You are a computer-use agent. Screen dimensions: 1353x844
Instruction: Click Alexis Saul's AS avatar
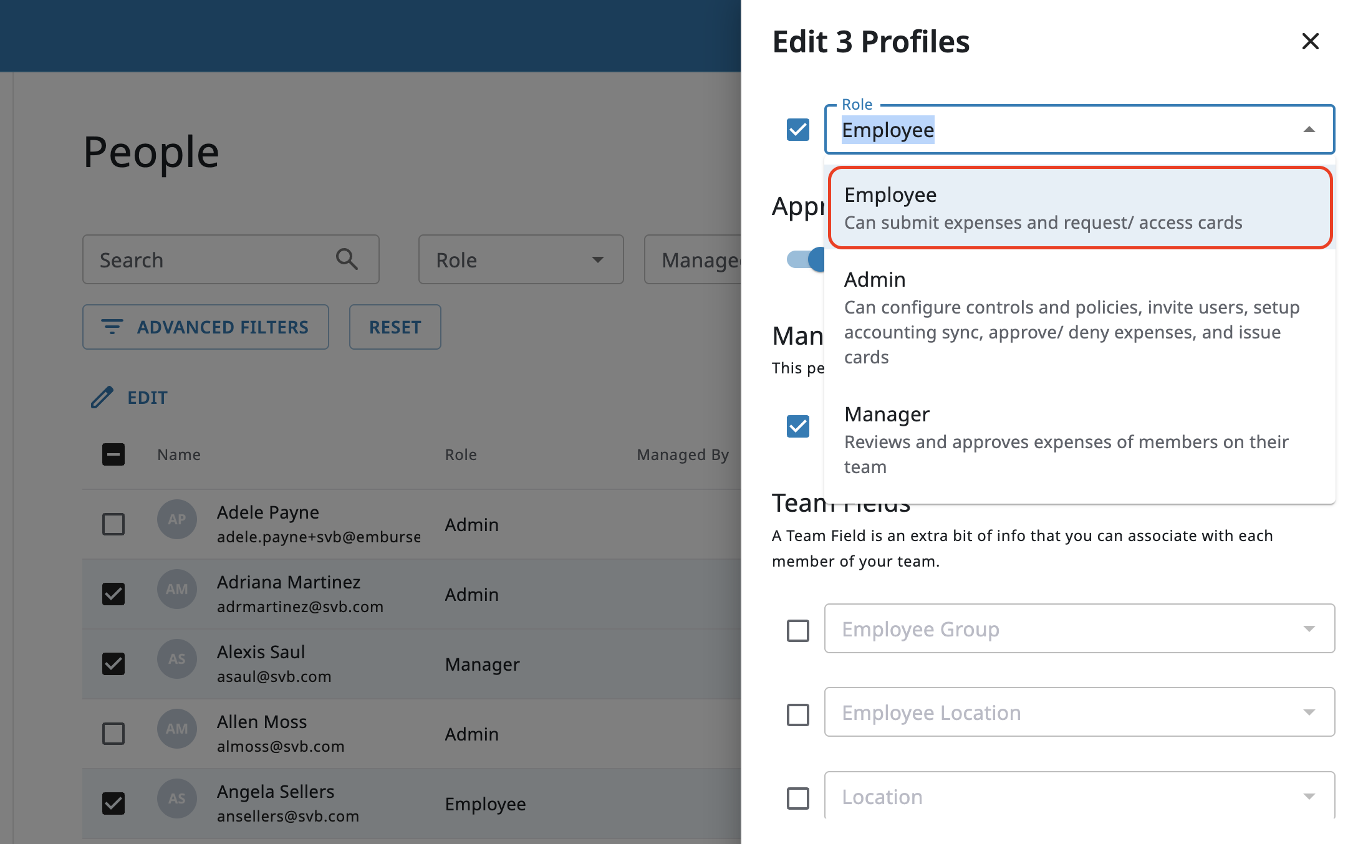(176, 659)
